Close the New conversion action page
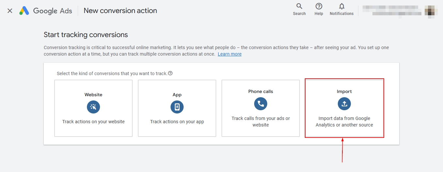The height and width of the screenshot is (172, 443). pyautogui.click(x=10, y=11)
